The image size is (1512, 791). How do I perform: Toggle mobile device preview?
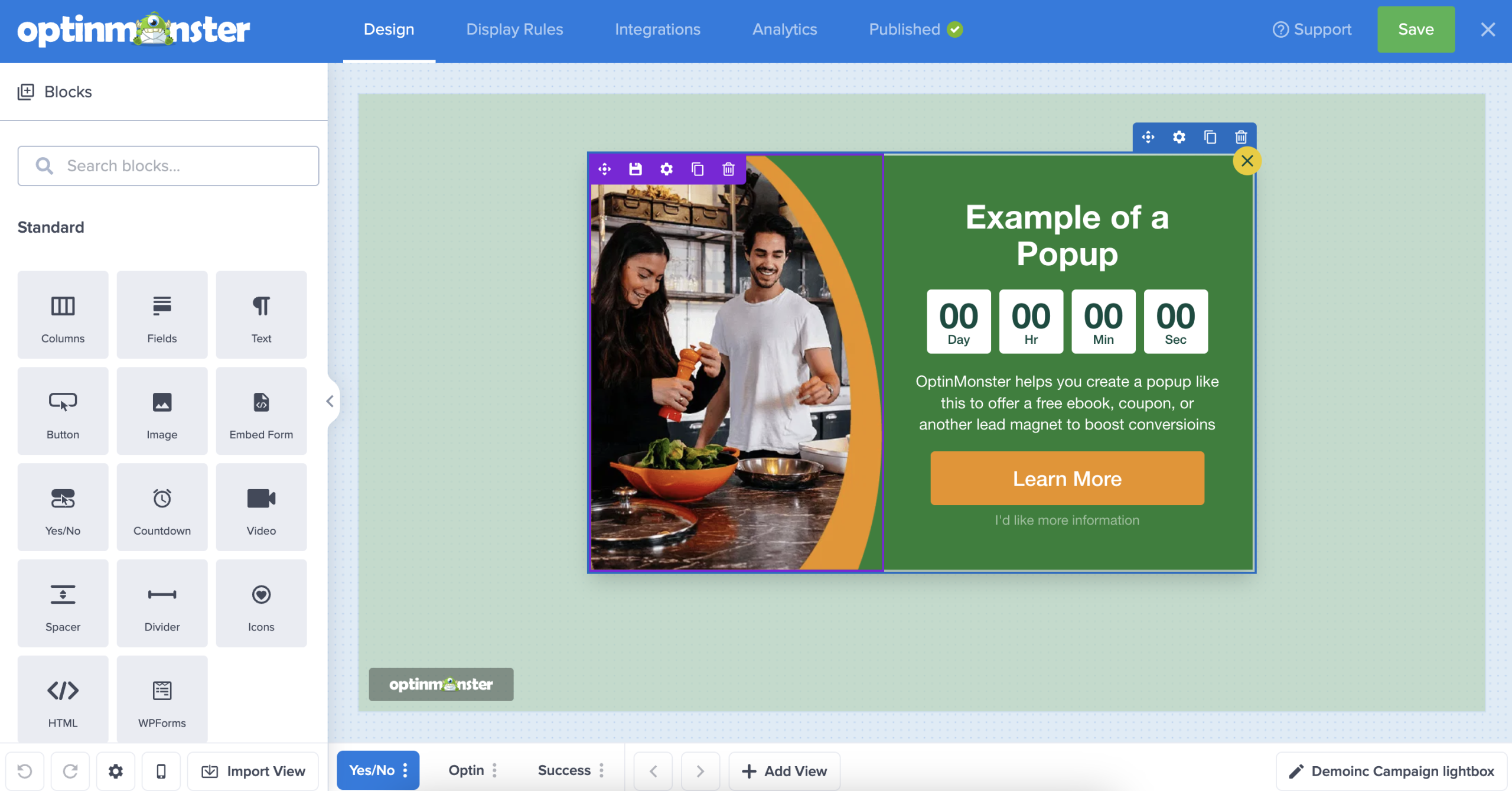click(x=161, y=771)
